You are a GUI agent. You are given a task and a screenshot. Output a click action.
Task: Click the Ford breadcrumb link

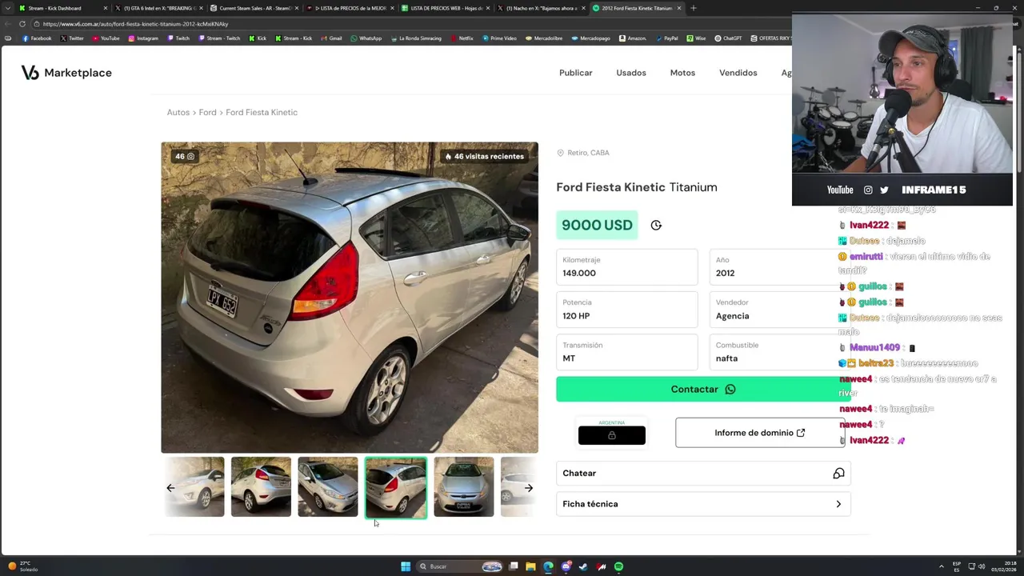(x=207, y=113)
